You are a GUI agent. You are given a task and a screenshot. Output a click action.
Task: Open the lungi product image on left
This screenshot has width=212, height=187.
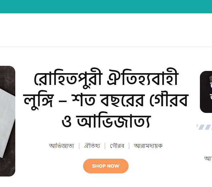(x=8, y=121)
